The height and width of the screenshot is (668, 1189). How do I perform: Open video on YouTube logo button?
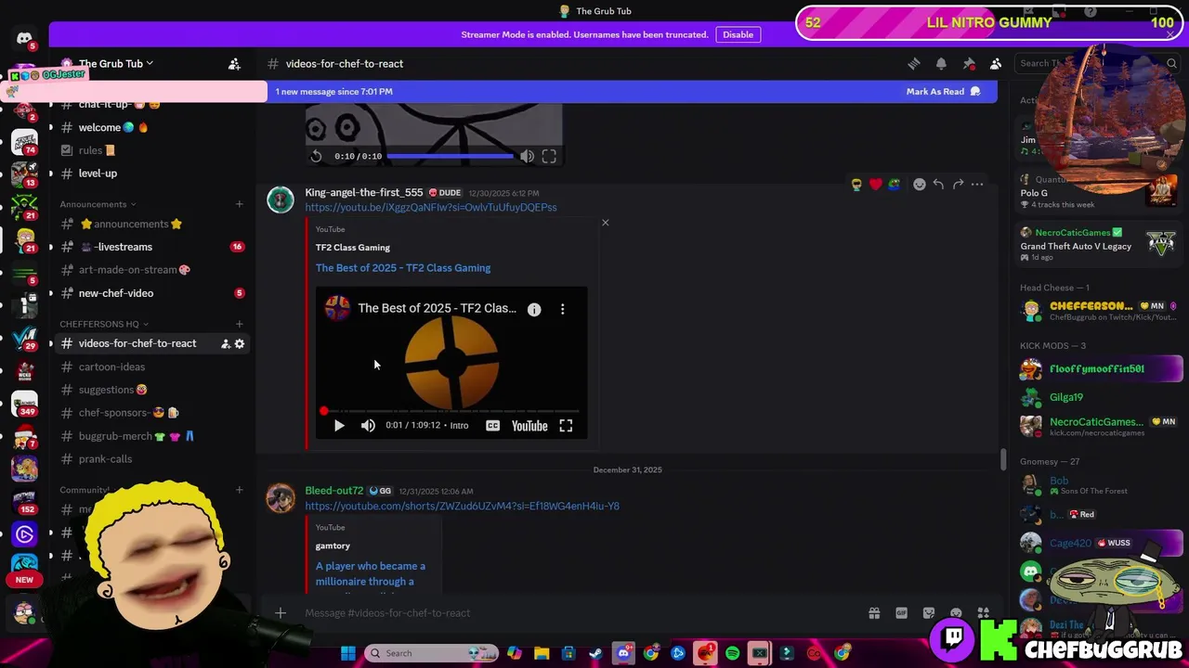(529, 426)
